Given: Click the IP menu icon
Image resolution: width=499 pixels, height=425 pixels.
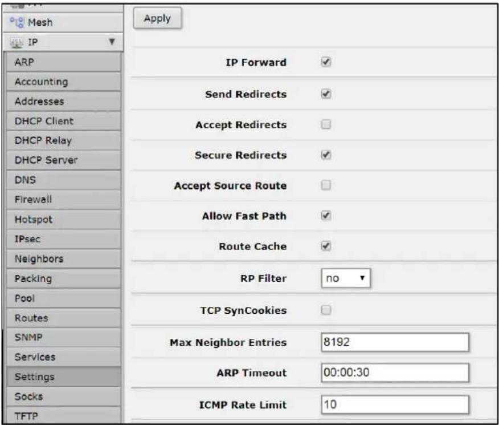Looking at the screenshot, I should tap(17, 42).
